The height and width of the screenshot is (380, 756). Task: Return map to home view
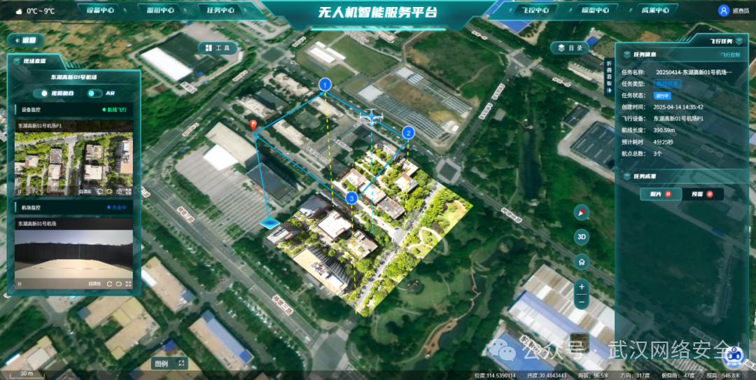[582, 262]
